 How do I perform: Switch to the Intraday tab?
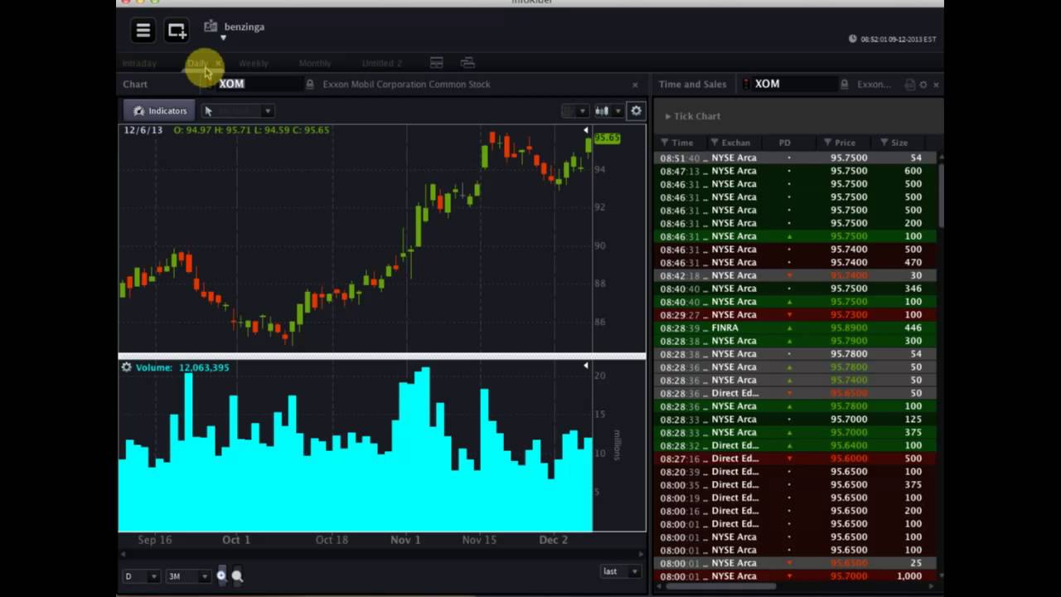coord(139,63)
